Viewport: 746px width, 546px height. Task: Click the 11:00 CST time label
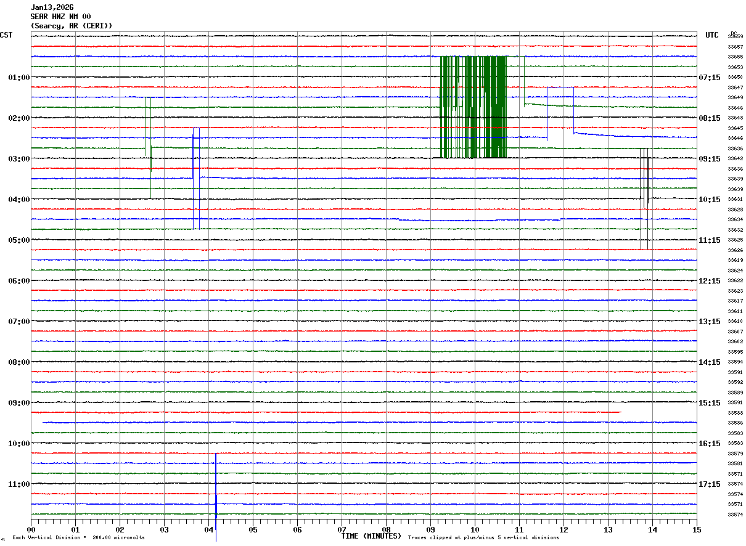click(x=18, y=484)
